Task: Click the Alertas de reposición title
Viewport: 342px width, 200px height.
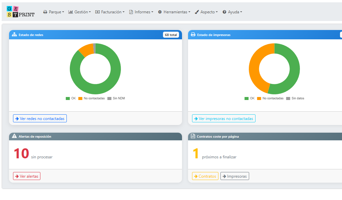Action: (35, 136)
